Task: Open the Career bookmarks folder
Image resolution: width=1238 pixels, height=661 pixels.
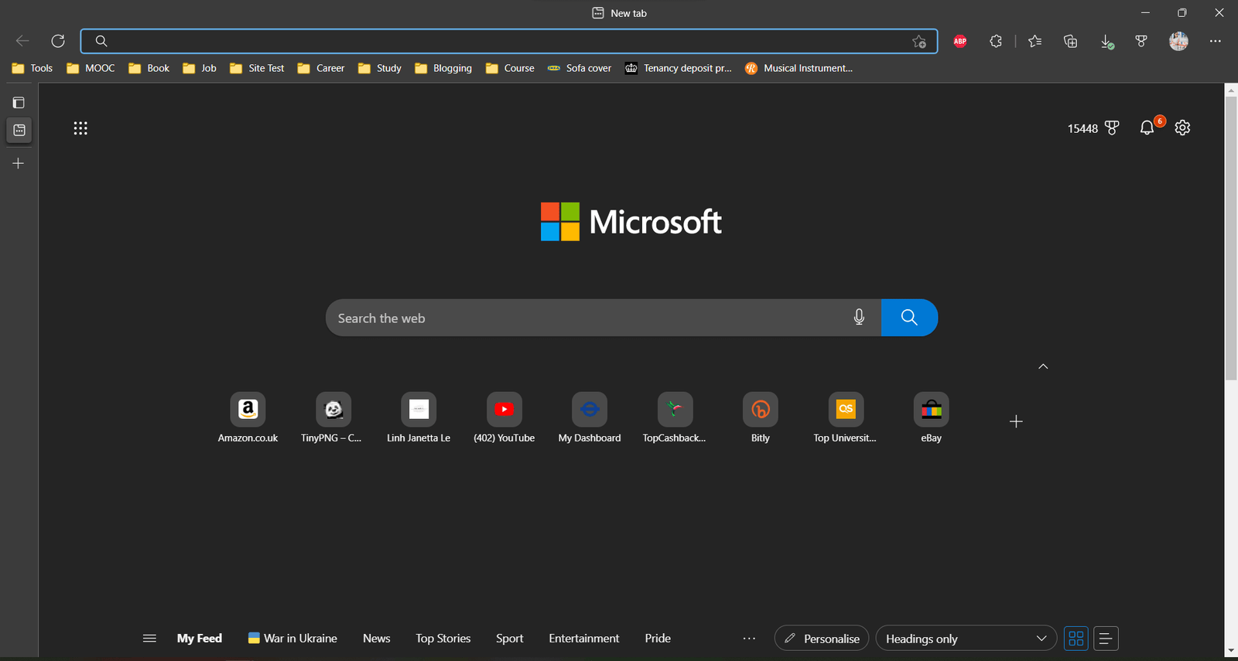Action: pyautogui.click(x=321, y=68)
